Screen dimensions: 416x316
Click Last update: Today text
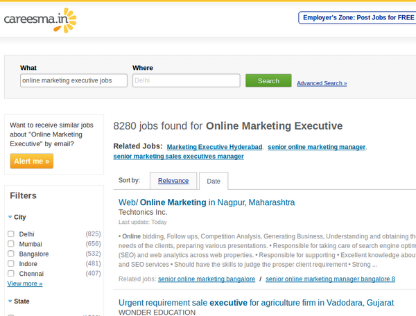(x=142, y=222)
